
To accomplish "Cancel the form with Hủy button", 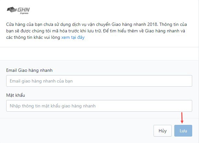I will tap(163, 131).
